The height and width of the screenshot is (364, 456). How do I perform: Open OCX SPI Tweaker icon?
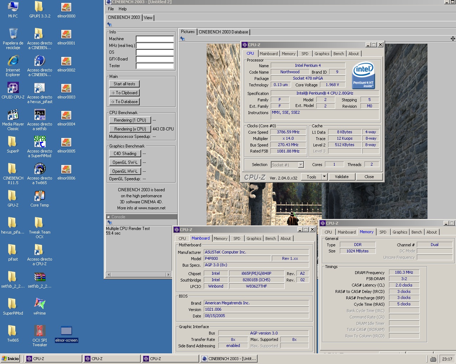click(x=40, y=336)
